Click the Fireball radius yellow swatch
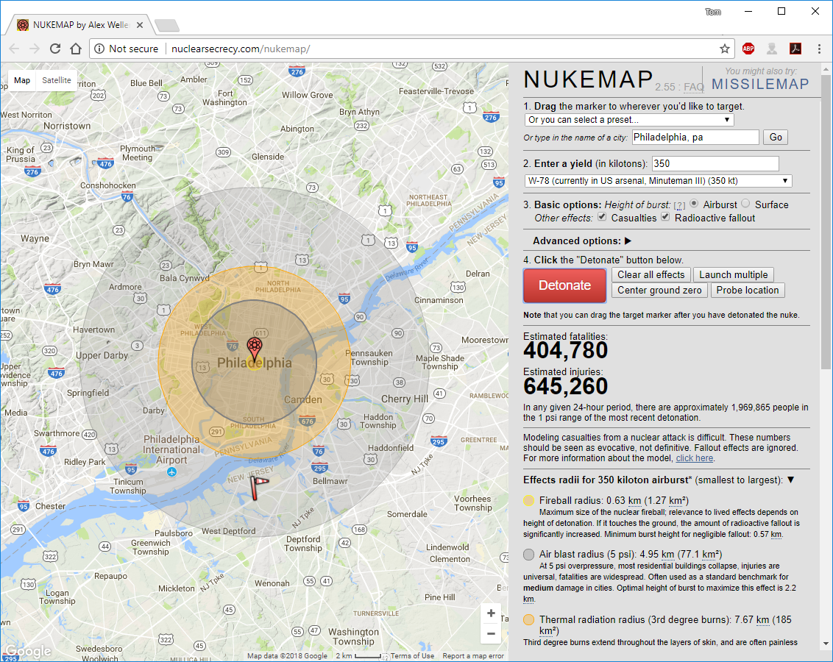Viewport: 833px width, 662px height. (528, 501)
